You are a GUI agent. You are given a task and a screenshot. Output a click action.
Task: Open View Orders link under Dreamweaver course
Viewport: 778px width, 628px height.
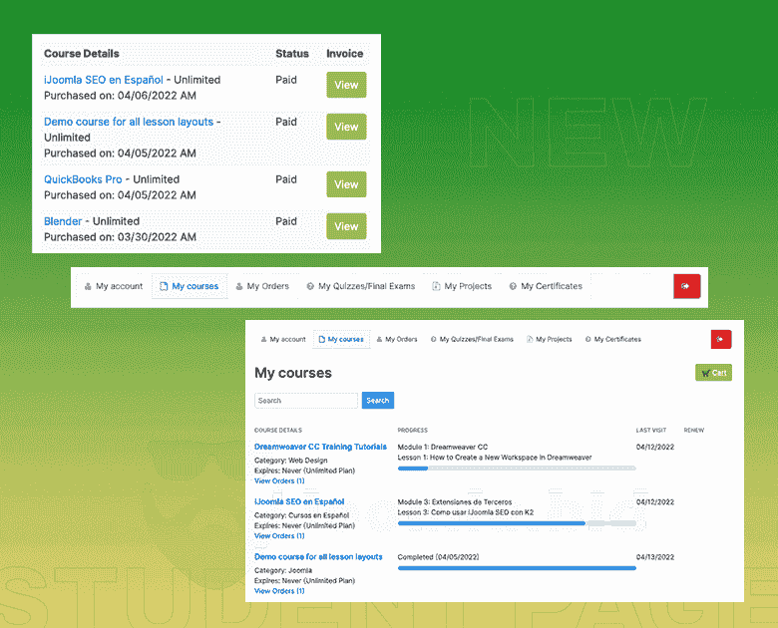279,480
